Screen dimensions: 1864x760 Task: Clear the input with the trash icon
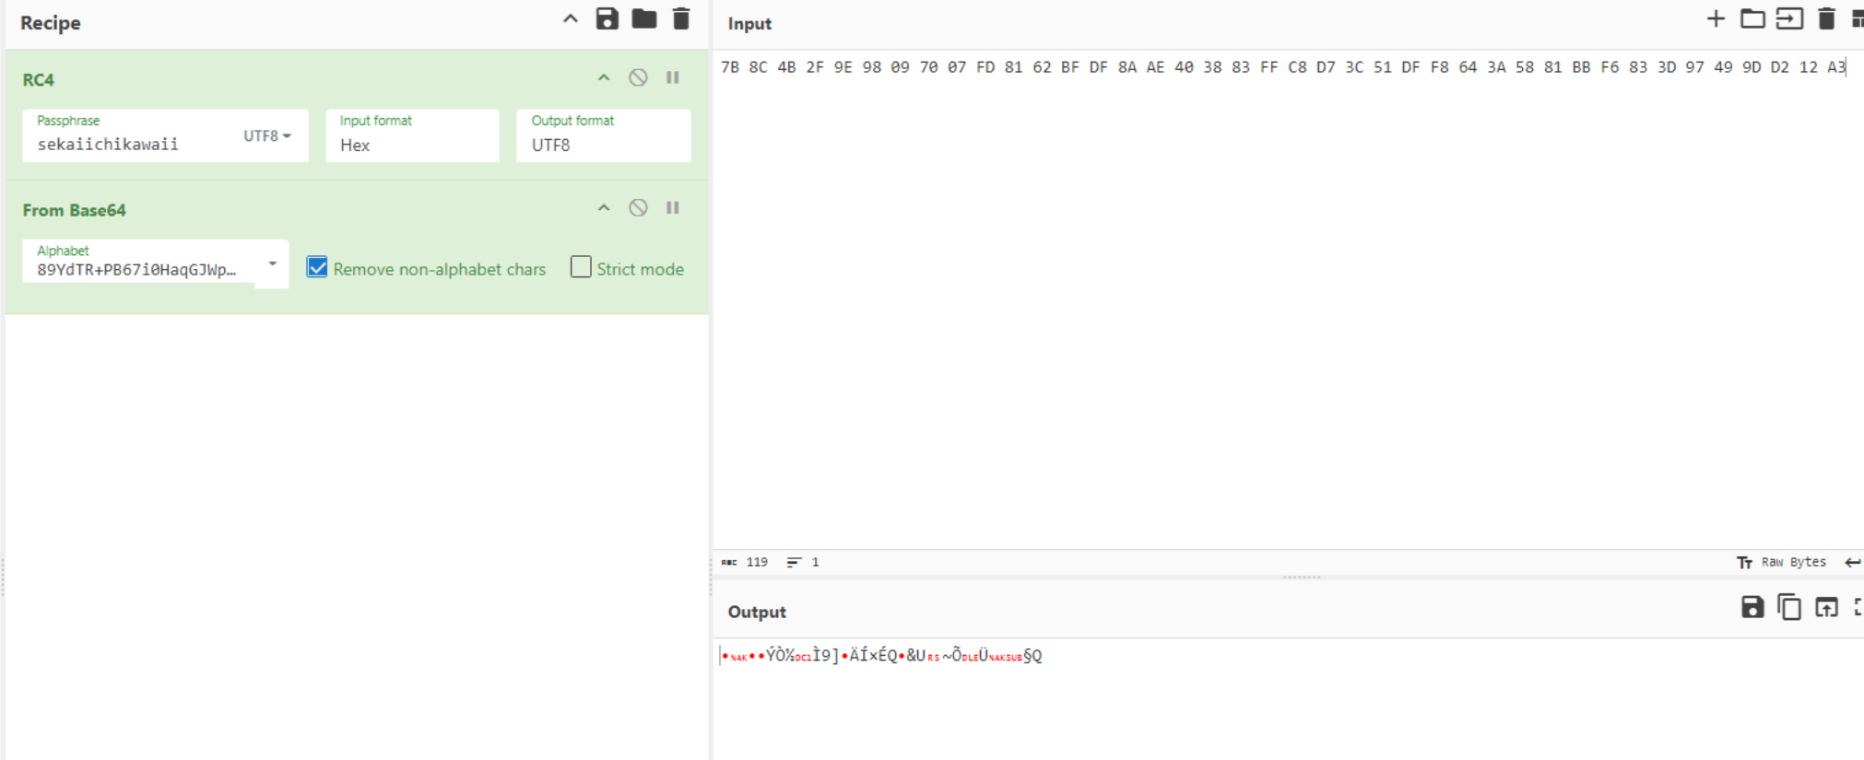(1826, 19)
